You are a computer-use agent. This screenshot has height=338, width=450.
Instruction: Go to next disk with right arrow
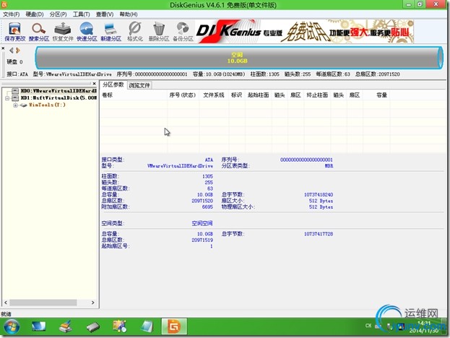[x=18, y=51]
